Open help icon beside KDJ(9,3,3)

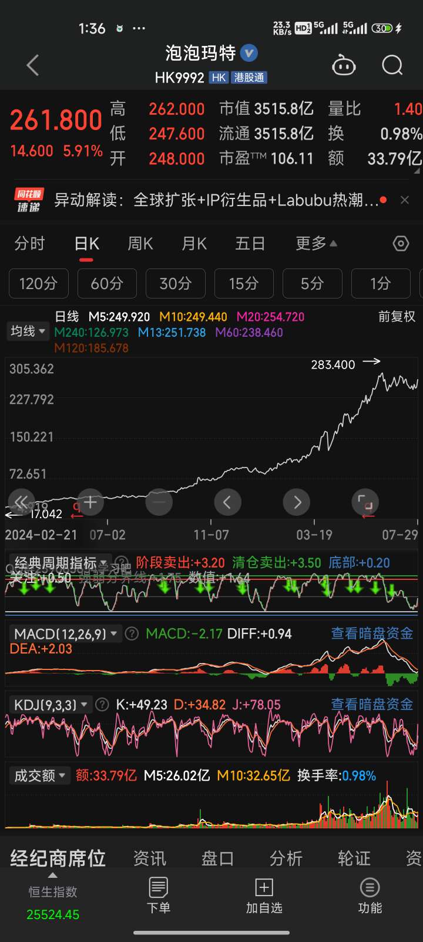[102, 704]
